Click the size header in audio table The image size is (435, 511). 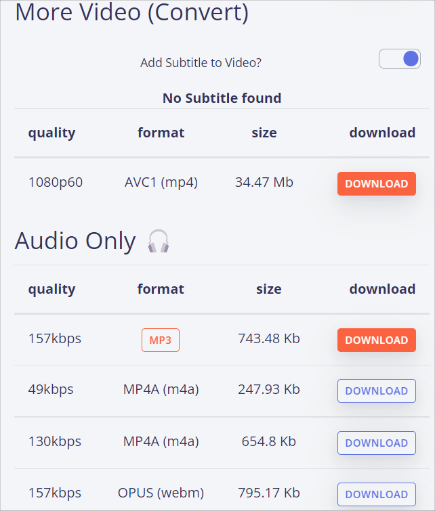(x=268, y=289)
